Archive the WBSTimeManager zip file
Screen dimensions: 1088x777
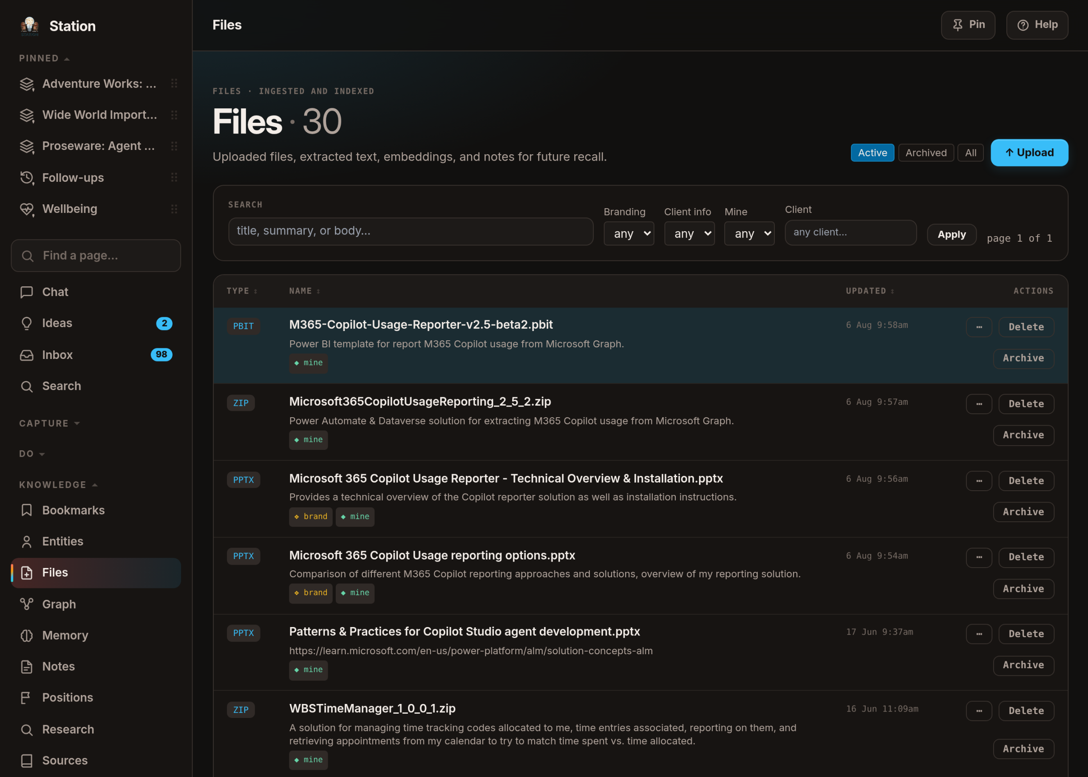1023,749
